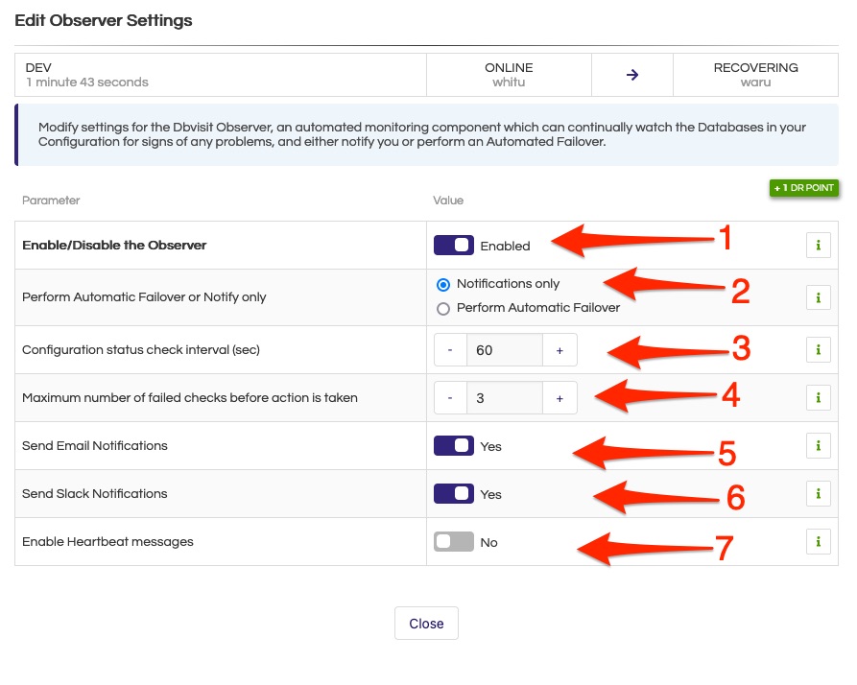The height and width of the screenshot is (685, 857).
Task: Edit the 60 second interval value field
Action: tap(505, 349)
